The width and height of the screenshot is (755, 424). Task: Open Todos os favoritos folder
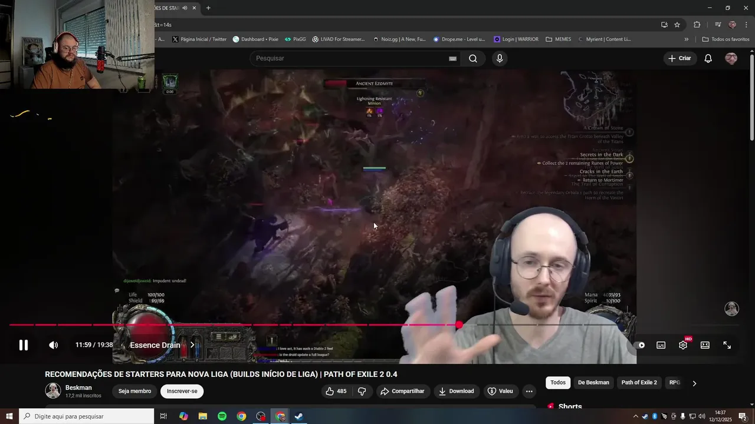(x=726, y=39)
